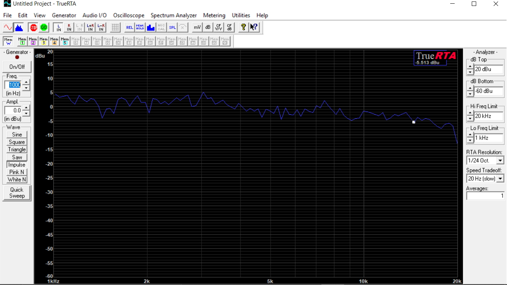Click the red STOP toolbar icon
Viewport: 507px width, 285px height.
(33, 27)
